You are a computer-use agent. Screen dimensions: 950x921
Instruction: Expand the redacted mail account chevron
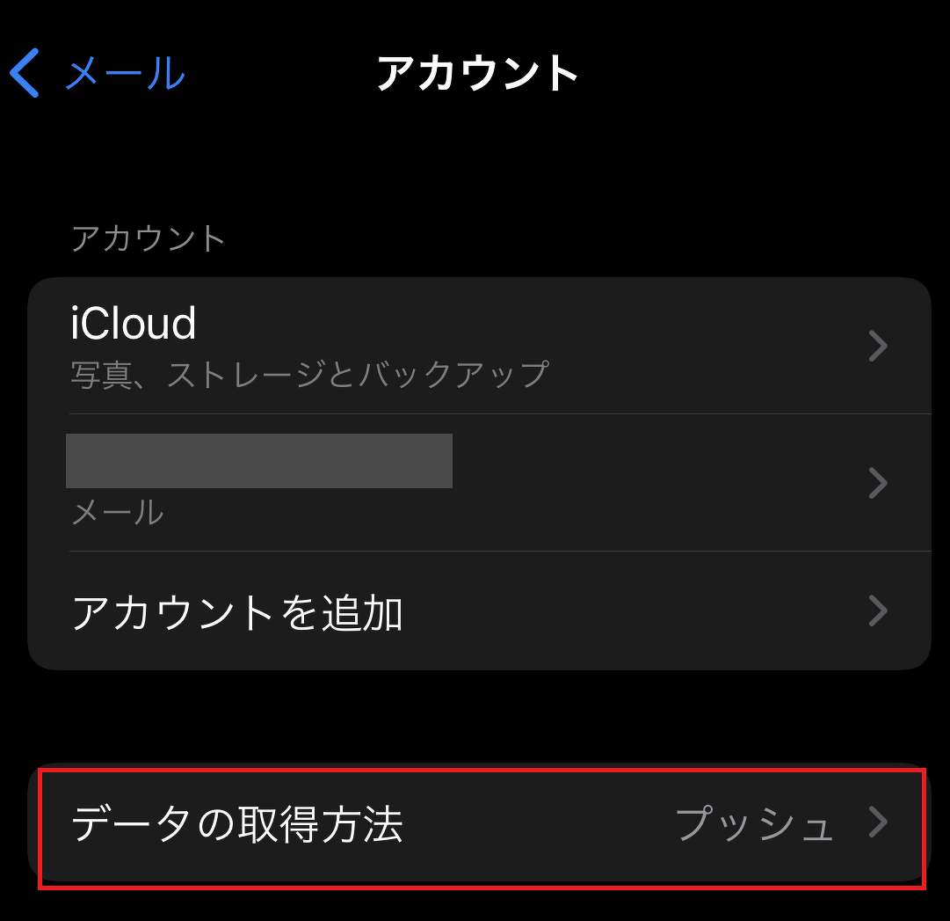pyautogui.click(x=877, y=483)
